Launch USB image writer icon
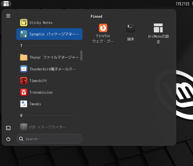 tap(24, 127)
